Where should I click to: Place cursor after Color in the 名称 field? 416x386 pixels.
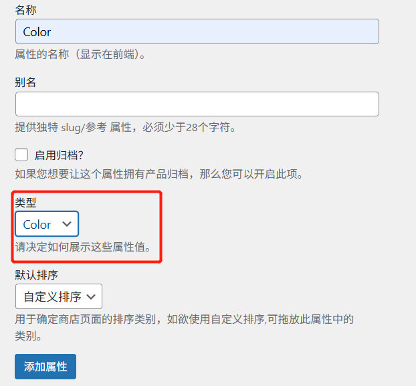pyautogui.click(x=54, y=31)
